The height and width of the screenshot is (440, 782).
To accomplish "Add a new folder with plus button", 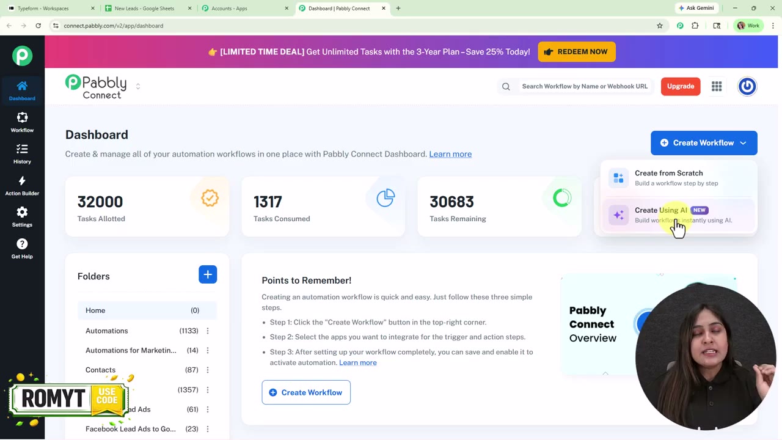I will (x=208, y=274).
